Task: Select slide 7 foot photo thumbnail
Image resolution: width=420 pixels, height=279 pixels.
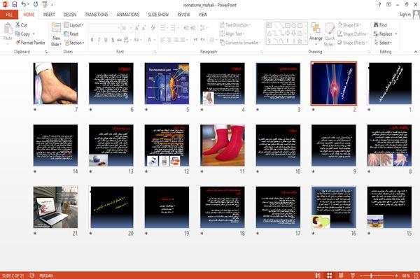Action: click(55, 83)
